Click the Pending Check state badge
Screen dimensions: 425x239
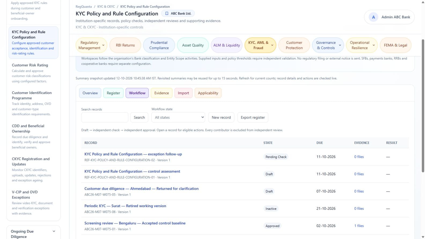[x=276, y=157]
